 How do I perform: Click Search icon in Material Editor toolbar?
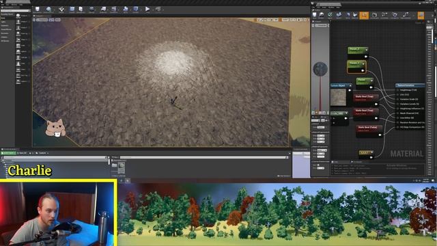pyautogui.click(x=339, y=15)
